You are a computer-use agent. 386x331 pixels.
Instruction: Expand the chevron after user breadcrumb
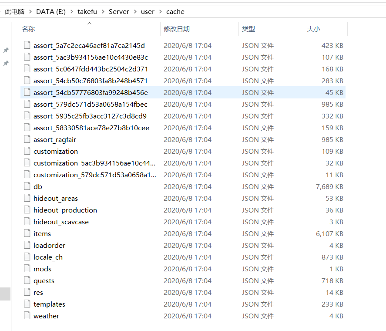pyautogui.click(x=161, y=12)
